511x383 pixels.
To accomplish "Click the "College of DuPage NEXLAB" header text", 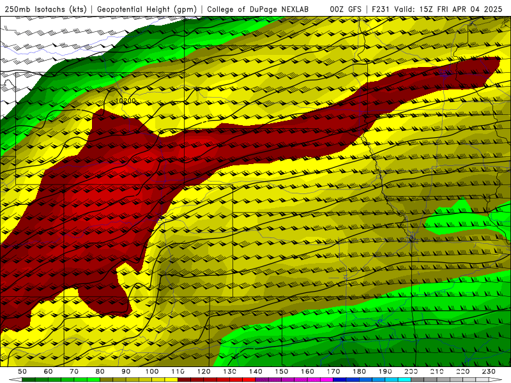I will pyautogui.click(x=258, y=9).
